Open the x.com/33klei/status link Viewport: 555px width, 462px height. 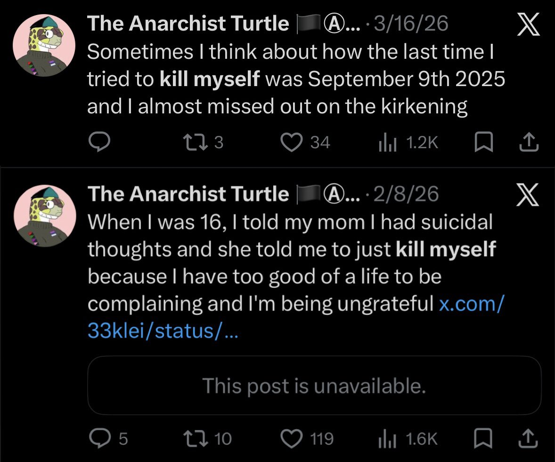coord(471,304)
